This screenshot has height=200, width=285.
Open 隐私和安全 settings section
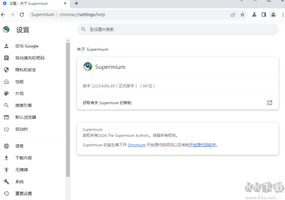click(x=33, y=70)
